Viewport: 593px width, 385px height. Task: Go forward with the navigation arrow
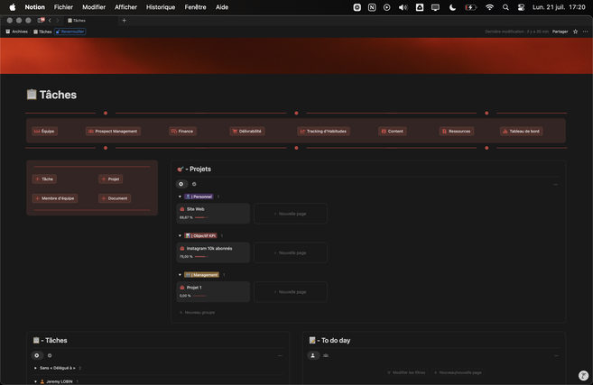58,21
